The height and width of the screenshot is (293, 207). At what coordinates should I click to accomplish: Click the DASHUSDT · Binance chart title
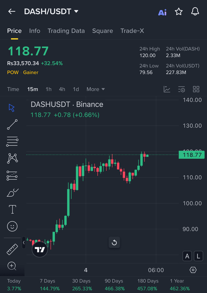67,104
